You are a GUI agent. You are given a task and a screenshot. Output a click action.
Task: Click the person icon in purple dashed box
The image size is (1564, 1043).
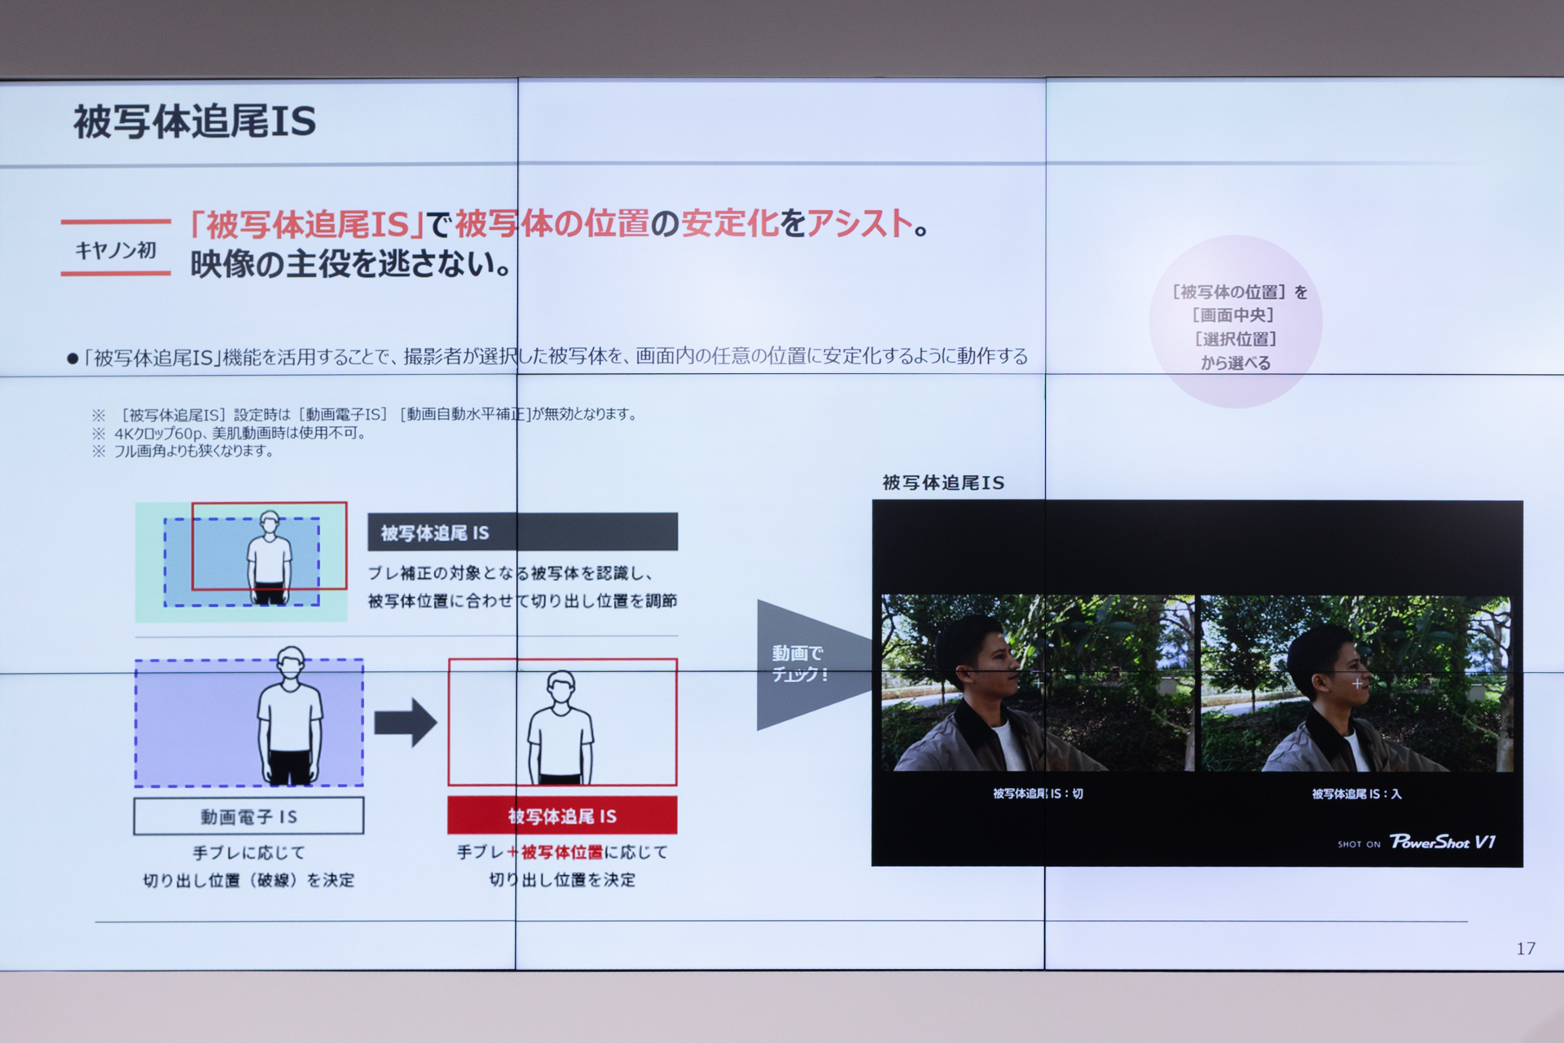[x=290, y=715]
